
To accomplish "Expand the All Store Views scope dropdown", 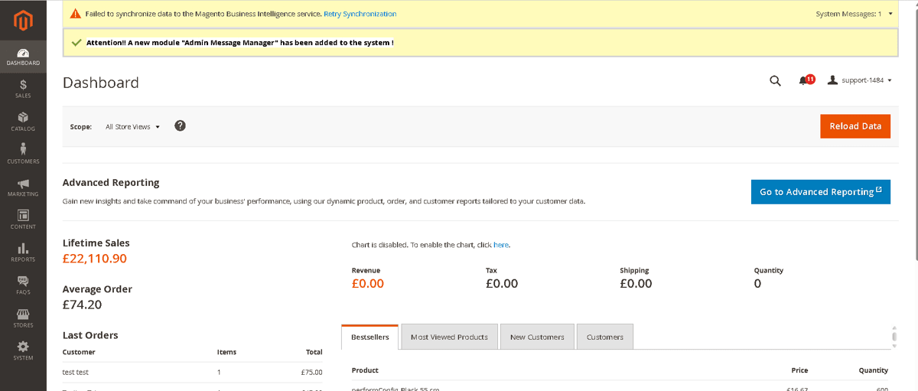I will pos(132,127).
